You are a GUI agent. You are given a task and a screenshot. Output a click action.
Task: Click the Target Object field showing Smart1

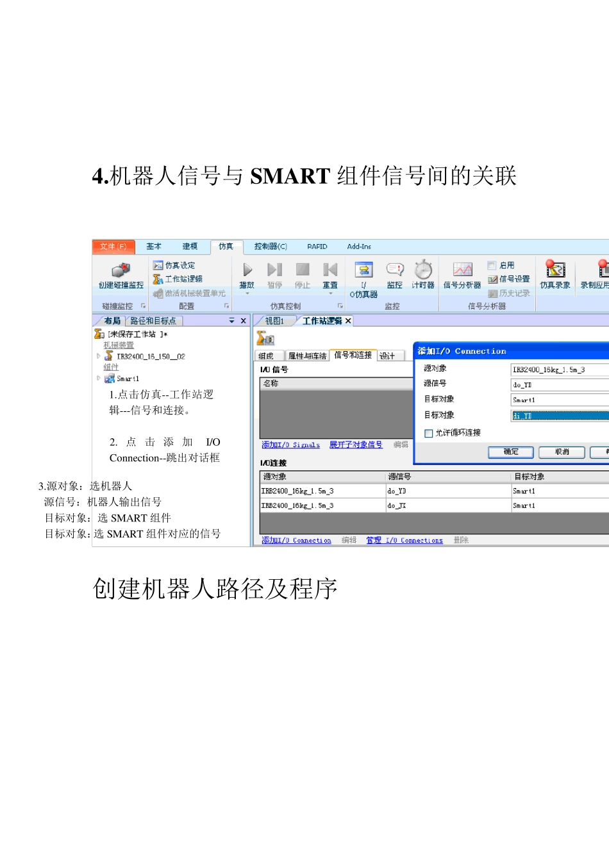tap(560, 400)
